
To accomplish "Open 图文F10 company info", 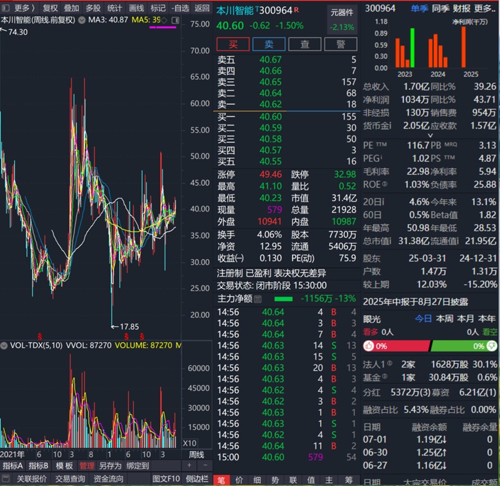I will point(166,479).
